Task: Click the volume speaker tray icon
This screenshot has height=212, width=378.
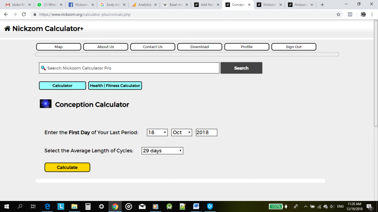Action: [x=332, y=206]
